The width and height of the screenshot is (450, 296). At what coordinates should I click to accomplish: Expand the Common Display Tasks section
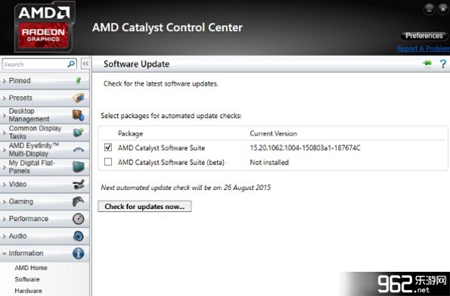click(x=45, y=132)
